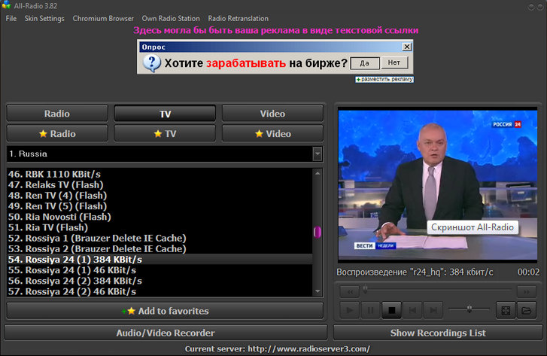Select 48. Ren TV (4) (Flash)
This screenshot has height=356, width=547.
[160, 196]
